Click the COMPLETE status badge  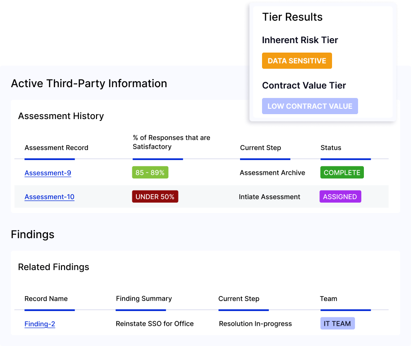tap(342, 173)
